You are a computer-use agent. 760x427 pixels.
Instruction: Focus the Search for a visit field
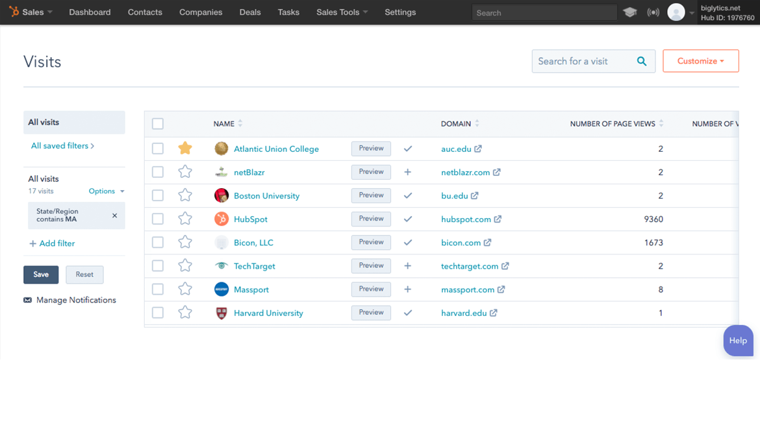[593, 61]
